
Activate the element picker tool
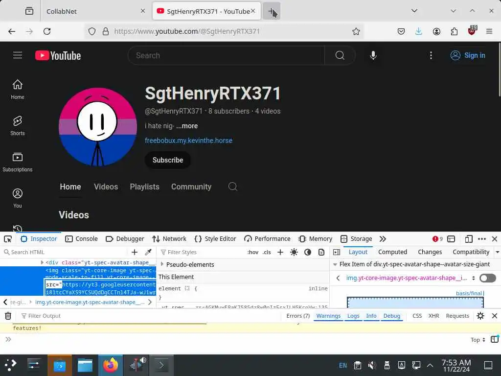(x=8, y=239)
